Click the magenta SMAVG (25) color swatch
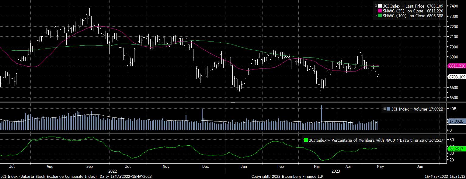The width and height of the screenshot is (466, 179). 380,11
